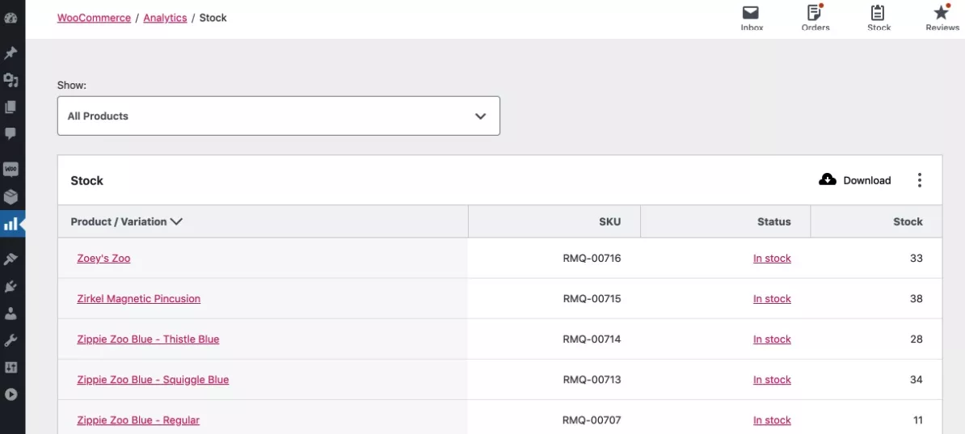Click 'Stock' text in the breadcrumb
The image size is (965, 434).
pyautogui.click(x=213, y=18)
